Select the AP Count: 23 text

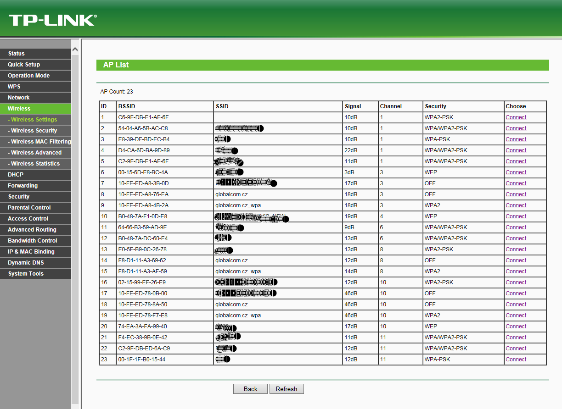[x=117, y=92]
